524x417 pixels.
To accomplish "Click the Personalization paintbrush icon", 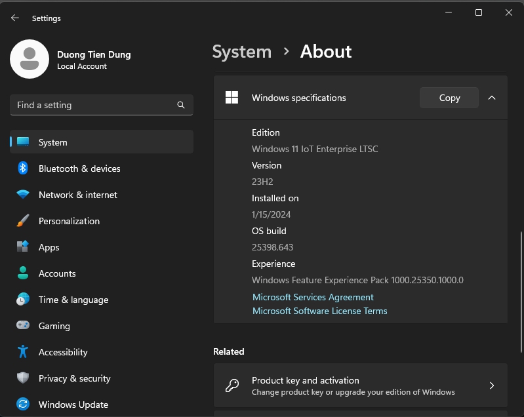I will (x=23, y=221).
